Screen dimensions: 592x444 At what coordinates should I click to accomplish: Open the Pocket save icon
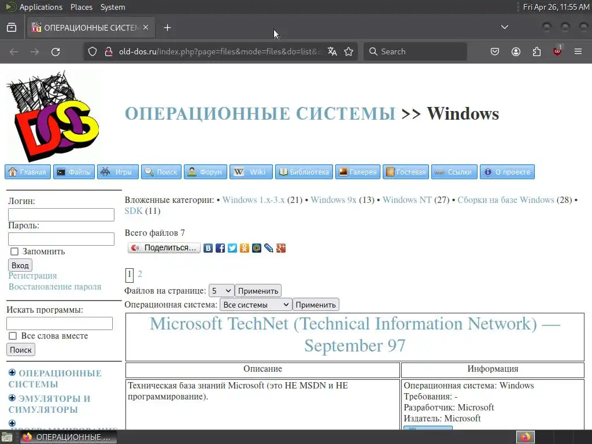pos(495,51)
